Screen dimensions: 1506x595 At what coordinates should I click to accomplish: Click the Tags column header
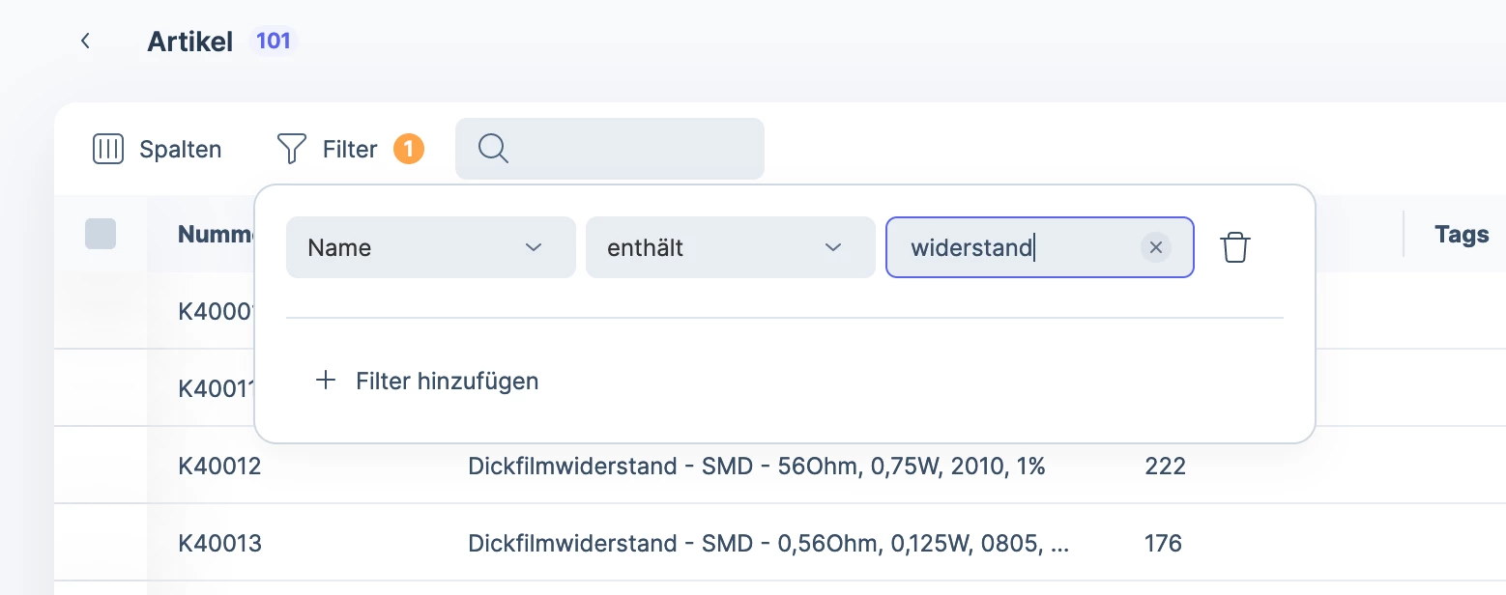[x=1462, y=233]
